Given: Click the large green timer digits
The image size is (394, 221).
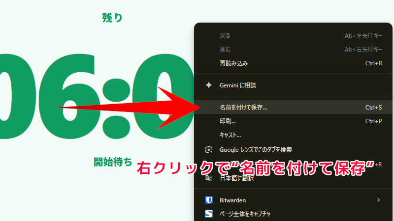Looking at the screenshot, I should (x=97, y=96).
